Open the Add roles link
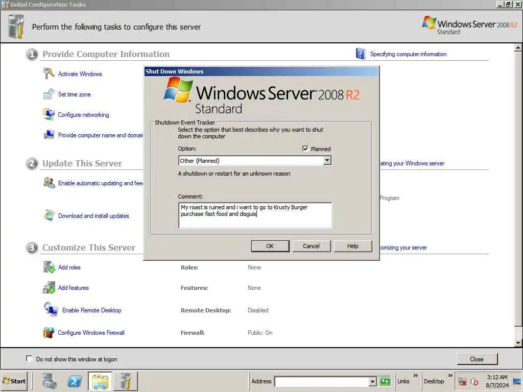Viewport: 523px width, 392px height. (69, 267)
